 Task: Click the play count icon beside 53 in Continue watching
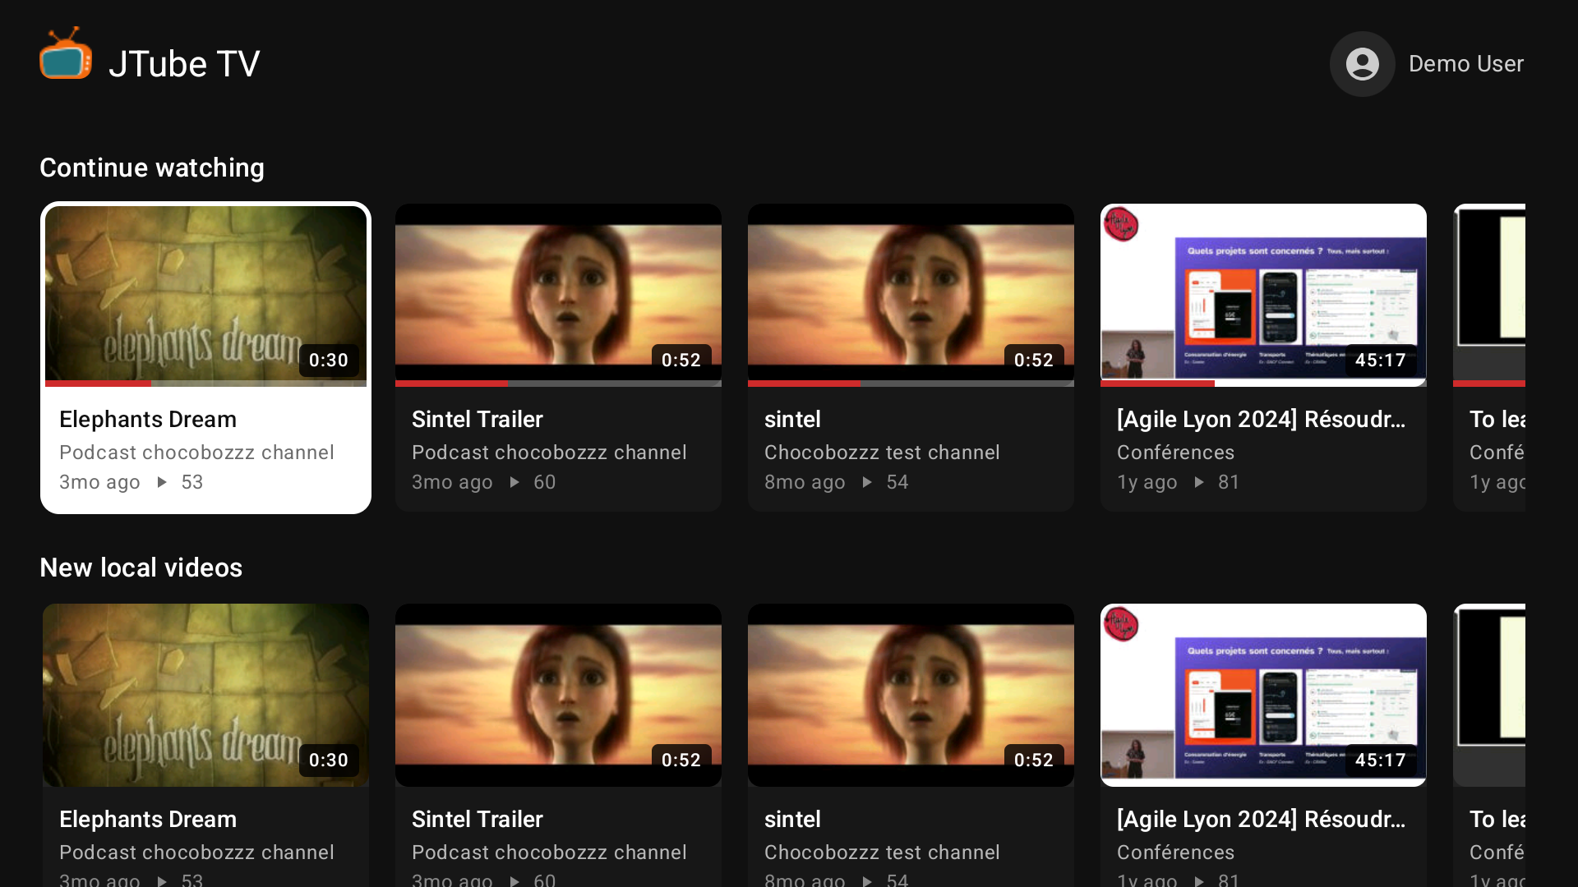pyautogui.click(x=162, y=482)
